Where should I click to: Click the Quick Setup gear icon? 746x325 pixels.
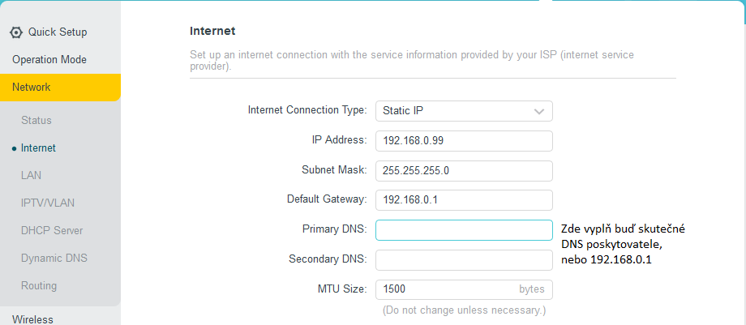coord(16,32)
